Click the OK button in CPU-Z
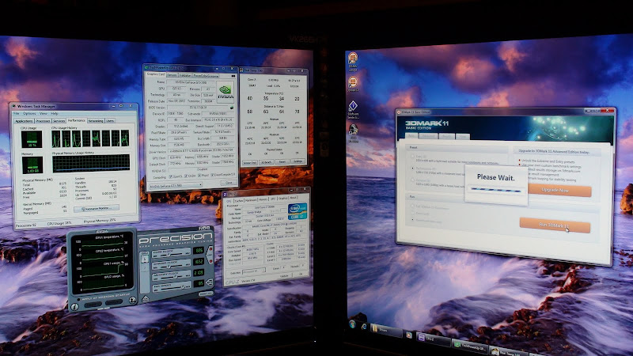This screenshot has width=633, height=356. click(300, 275)
